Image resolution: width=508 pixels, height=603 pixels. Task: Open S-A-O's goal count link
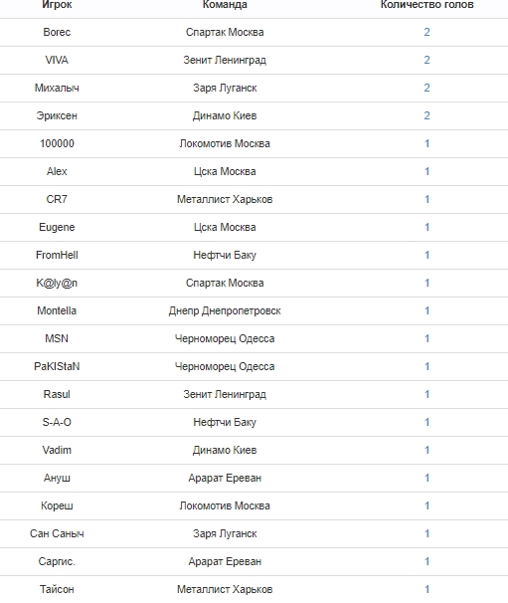(x=426, y=422)
